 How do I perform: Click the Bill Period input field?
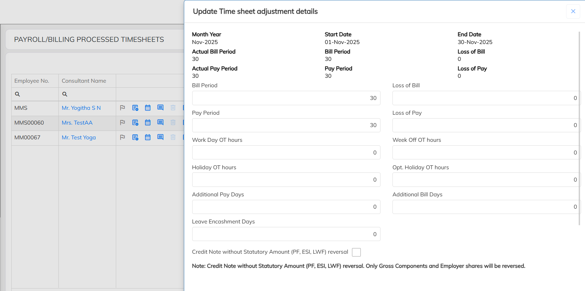(286, 98)
